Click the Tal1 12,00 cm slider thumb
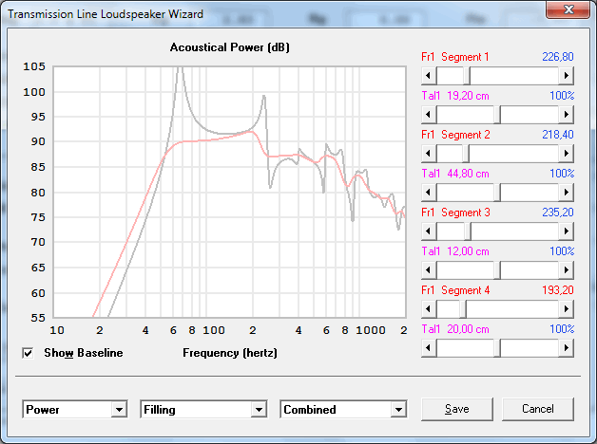 click(x=497, y=270)
